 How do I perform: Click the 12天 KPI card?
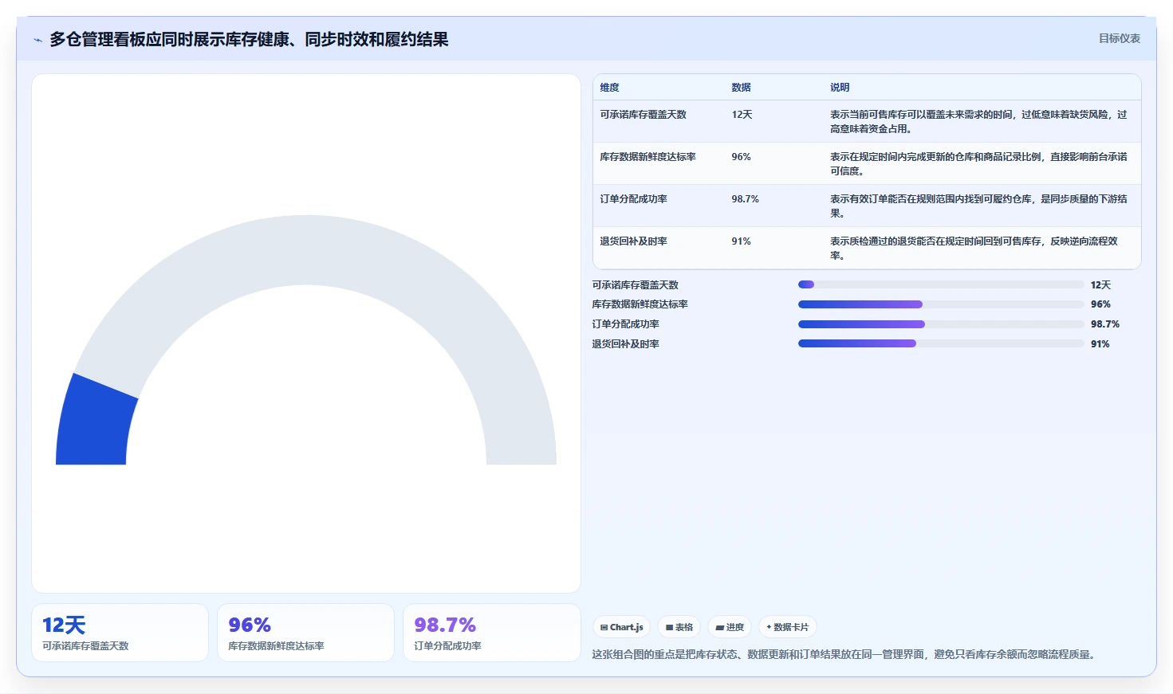tap(120, 633)
